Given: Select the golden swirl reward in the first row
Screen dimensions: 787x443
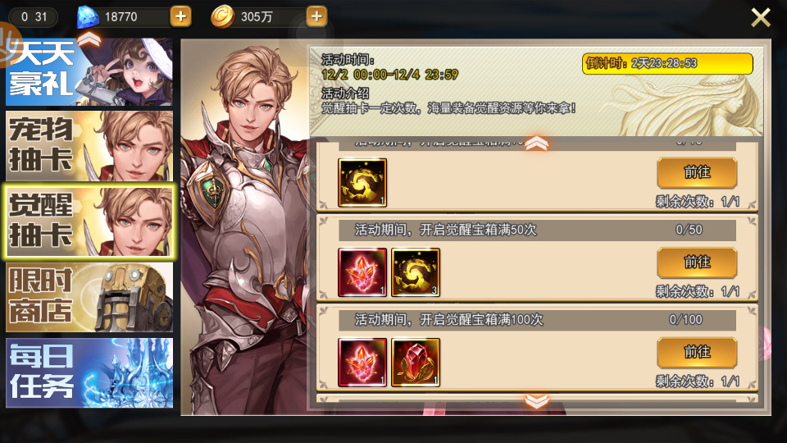Looking at the screenshot, I should (362, 182).
